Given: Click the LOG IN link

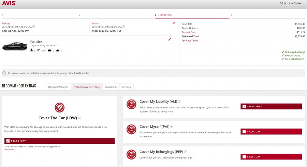Looking at the screenshot, I should pos(282,3).
